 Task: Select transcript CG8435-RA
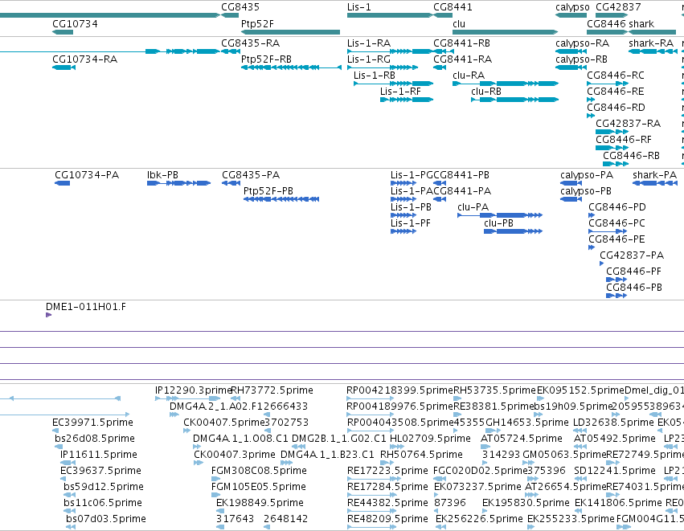pos(251,43)
